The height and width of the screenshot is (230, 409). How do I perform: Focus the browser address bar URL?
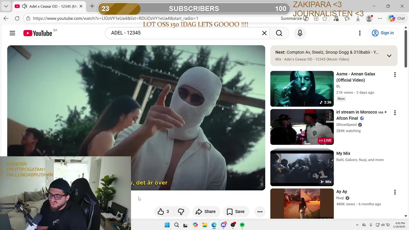(115, 19)
